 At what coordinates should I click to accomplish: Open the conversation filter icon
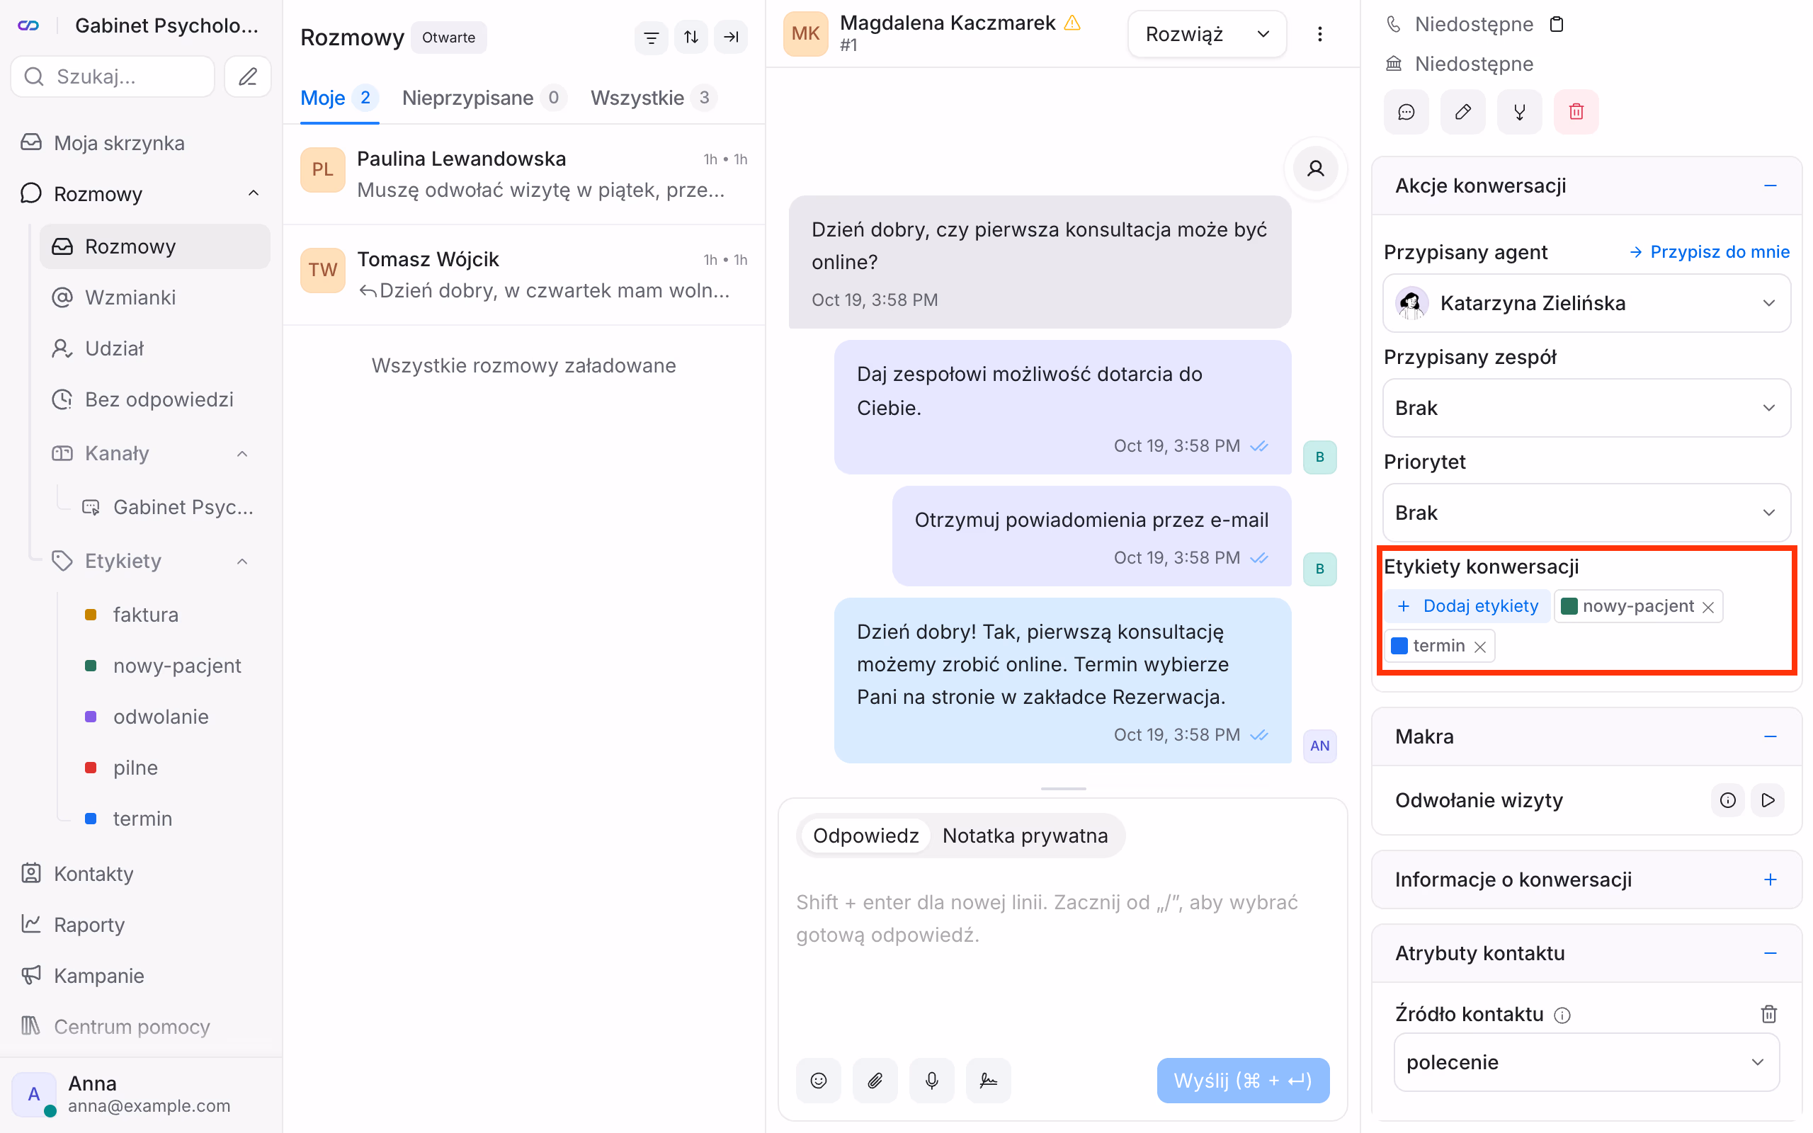tap(651, 37)
